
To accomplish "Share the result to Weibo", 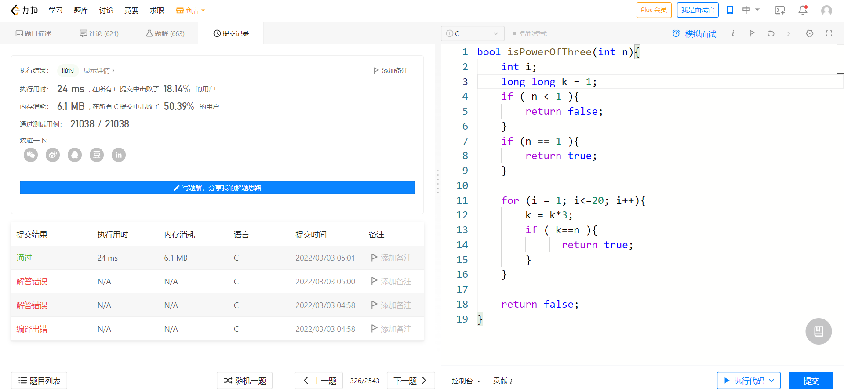I will click(x=53, y=155).
